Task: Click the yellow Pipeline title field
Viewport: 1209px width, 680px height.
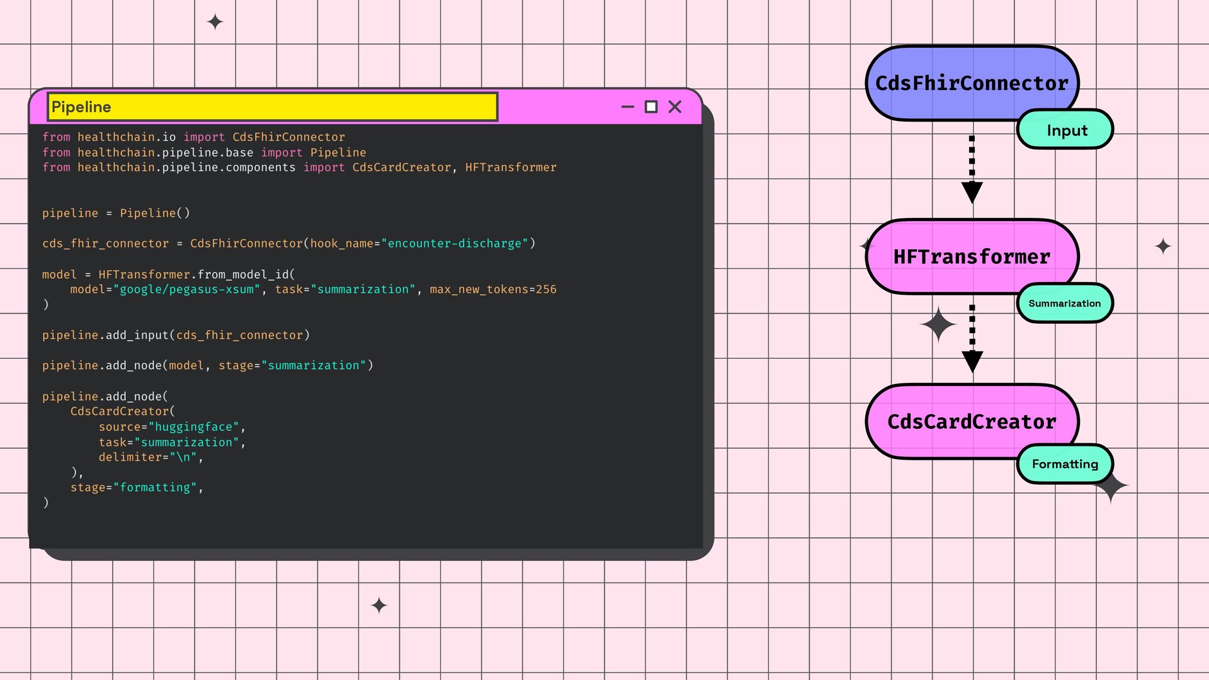Action: (273, 107)
